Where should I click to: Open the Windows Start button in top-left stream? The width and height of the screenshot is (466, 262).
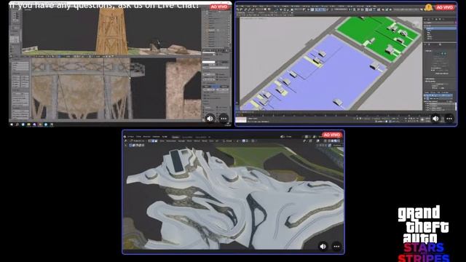click(x=12, y=124)
